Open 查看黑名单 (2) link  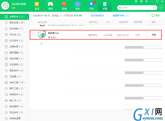pos(121,16)
